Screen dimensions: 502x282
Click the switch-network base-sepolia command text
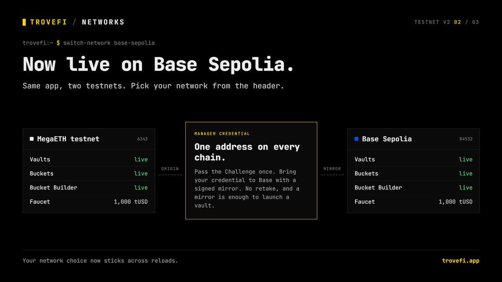(x=109, y=43)
